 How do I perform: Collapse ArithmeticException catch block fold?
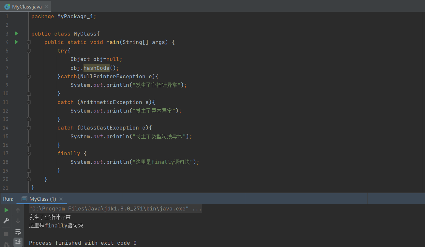(29, 102)
